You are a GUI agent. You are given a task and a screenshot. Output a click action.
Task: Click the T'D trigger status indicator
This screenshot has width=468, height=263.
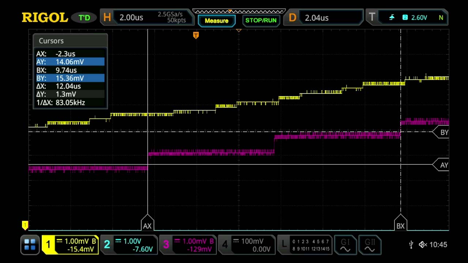click(x=84, y=17)
